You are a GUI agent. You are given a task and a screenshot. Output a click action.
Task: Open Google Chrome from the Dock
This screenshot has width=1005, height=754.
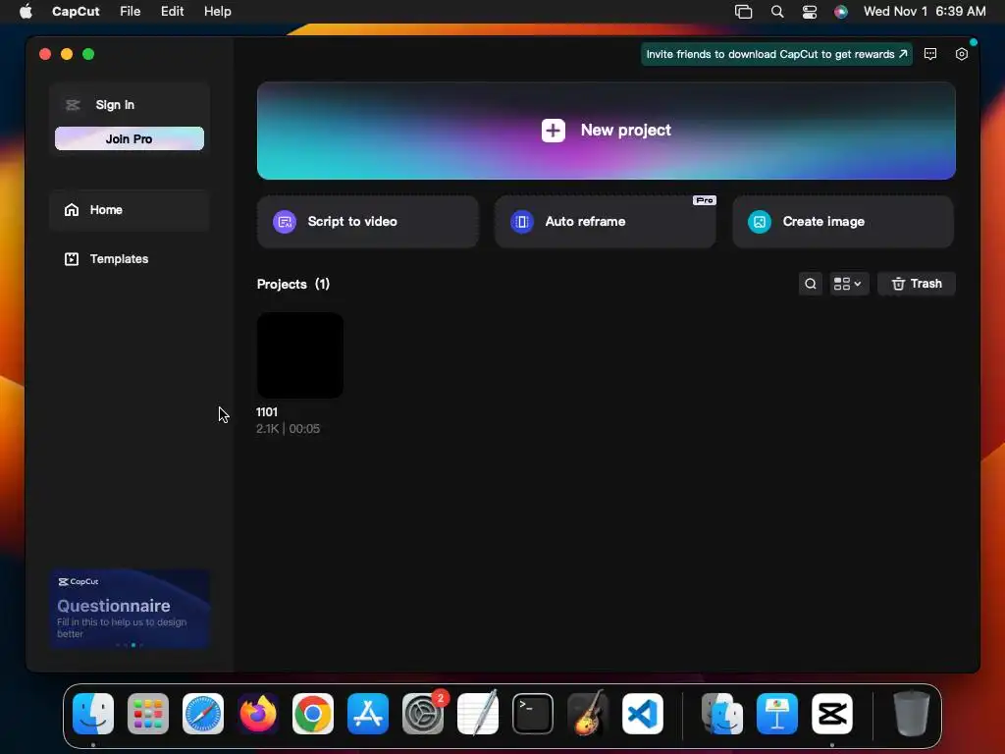pyautogui.click(x=313, y=714)
